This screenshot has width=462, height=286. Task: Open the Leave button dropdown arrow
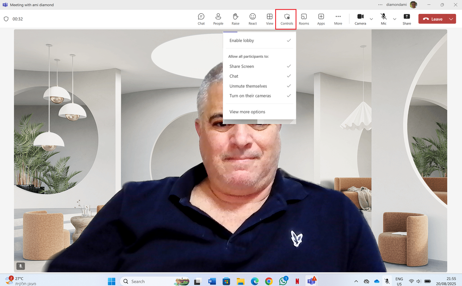451,19
